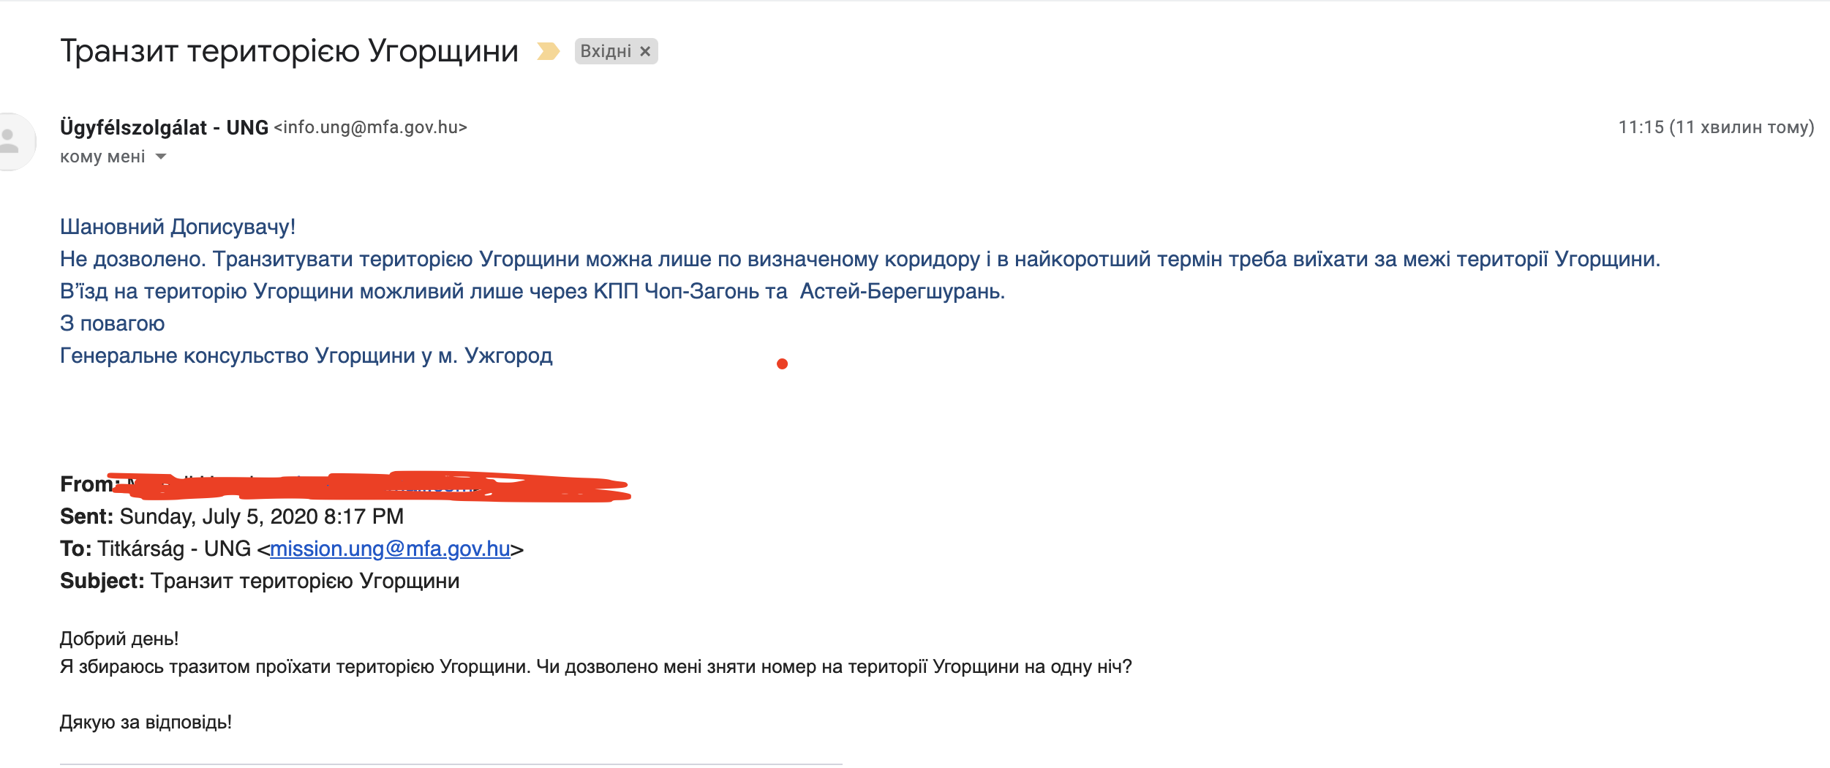Screen dimensions: 1830x768
Task: Click the Вхідні inbox label
Action: tap(606, 51)
